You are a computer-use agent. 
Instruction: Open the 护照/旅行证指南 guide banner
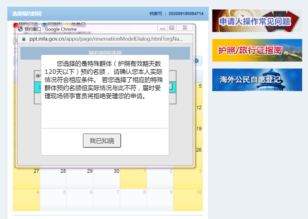(257, 50)
